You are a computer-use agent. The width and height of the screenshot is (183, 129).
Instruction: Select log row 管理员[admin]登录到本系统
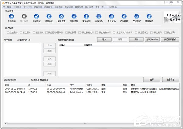point(92,92)
